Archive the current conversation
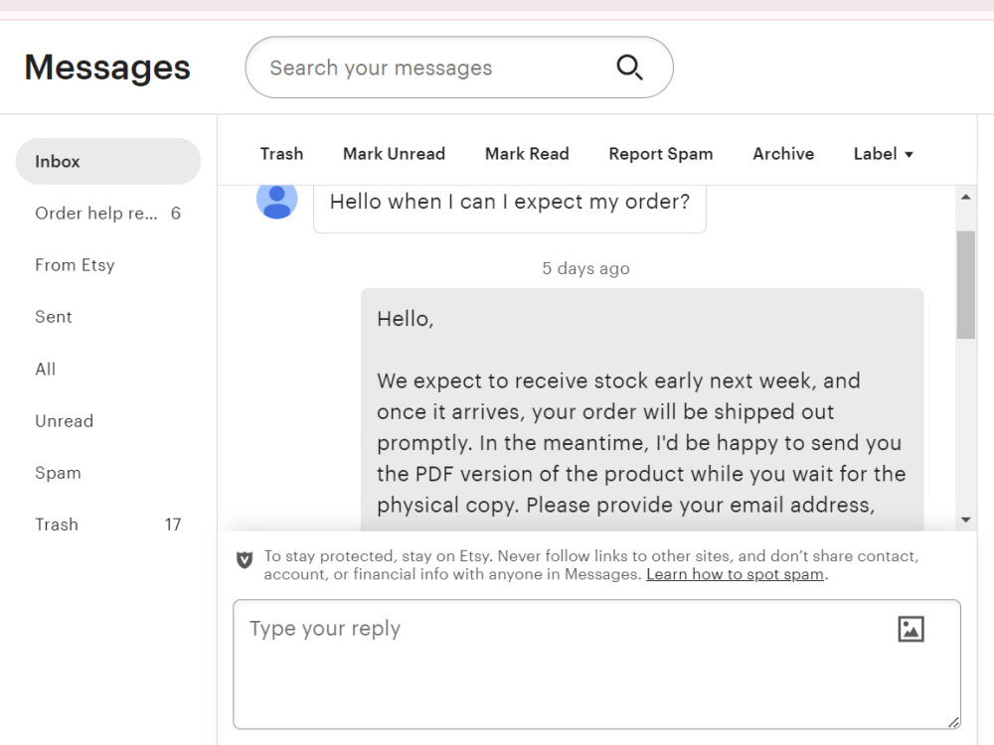This screenshot has width=994, height=745. [x=783, y=154]
